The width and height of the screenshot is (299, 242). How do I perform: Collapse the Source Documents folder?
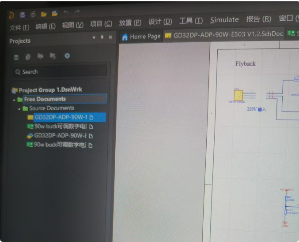click(19, 109)
